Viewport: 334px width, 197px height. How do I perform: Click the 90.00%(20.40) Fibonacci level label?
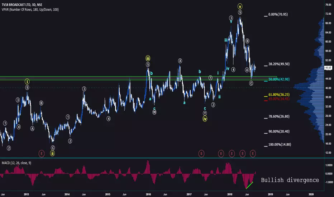click(x=279, y=131)
